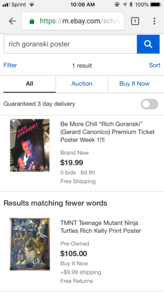Switch to the Auction tab
The width and height of the screenshot is (164, 293).
click(x=82, y=84)
